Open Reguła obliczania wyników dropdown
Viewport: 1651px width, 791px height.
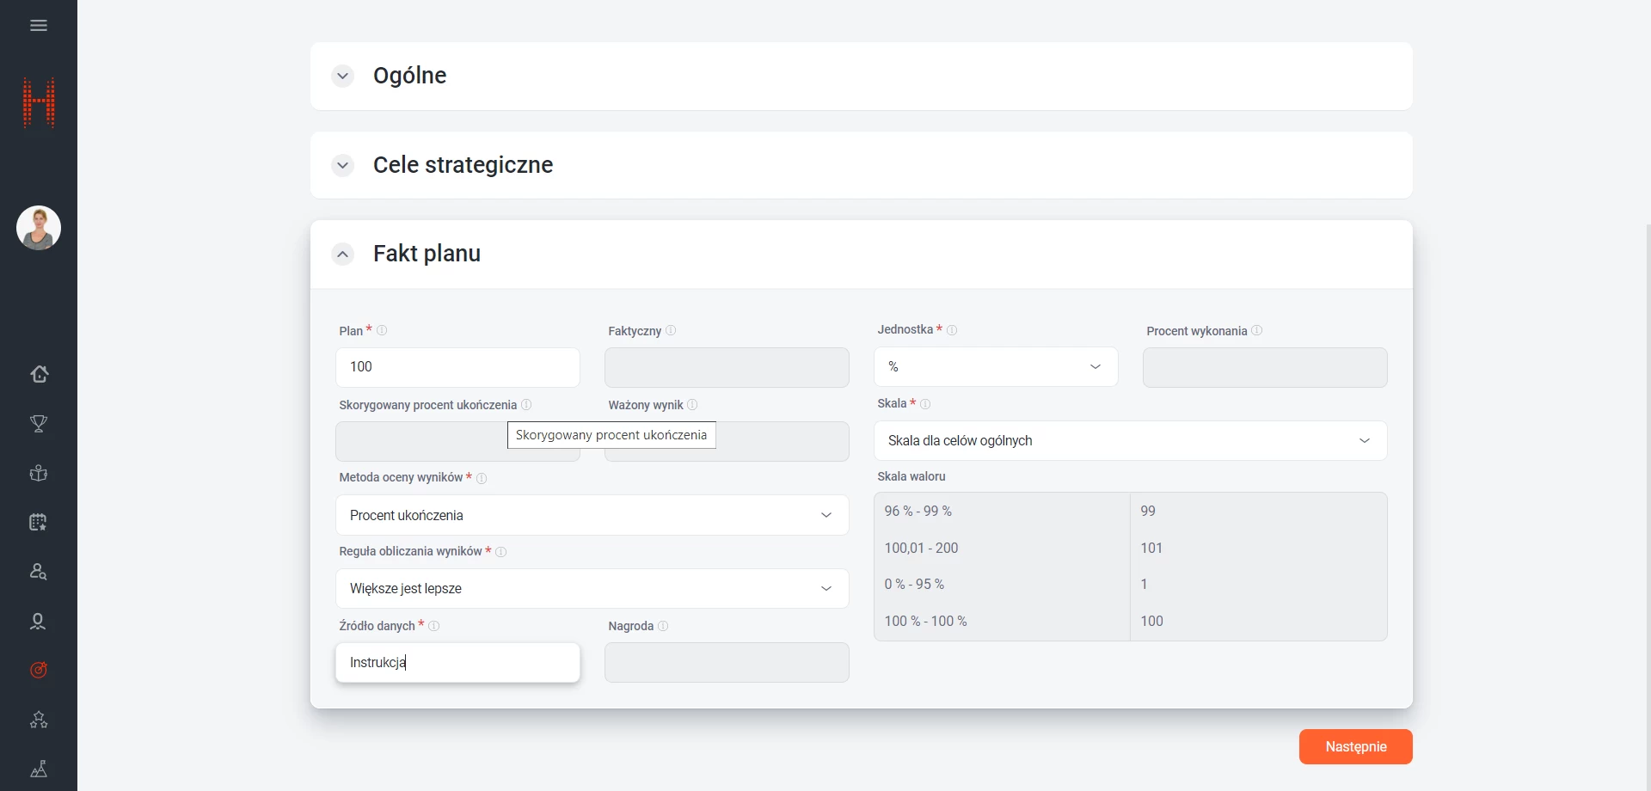592,589
